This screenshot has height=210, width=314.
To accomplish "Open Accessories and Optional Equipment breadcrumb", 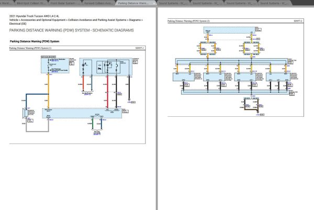I will point(43,20).
